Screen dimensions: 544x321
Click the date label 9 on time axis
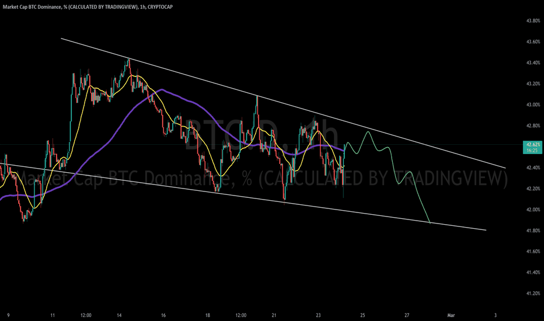click(x=8, y=315)
